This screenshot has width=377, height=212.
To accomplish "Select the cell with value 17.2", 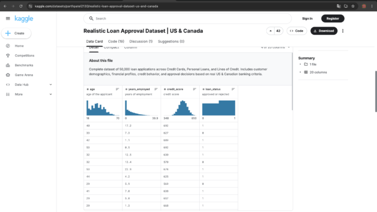I will [x=141, y=125].
